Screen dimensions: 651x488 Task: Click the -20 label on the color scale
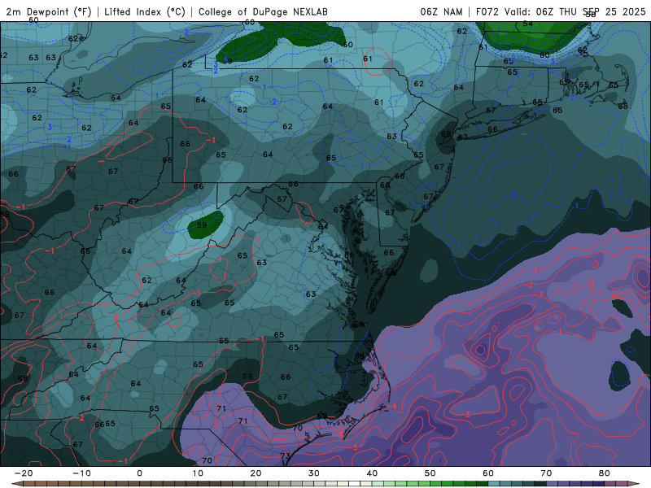[24, 473]
